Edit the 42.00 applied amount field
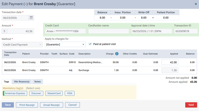The image size is (199, 111). (x=170, y=62)
